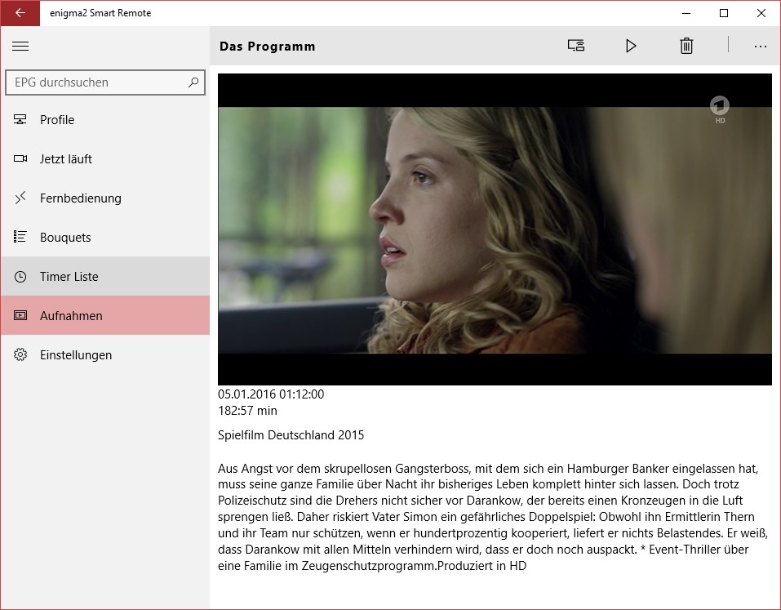Screen dimensions: 781x610
Task: Select the Timer Liste clock icon
Action: click(20, 276)
